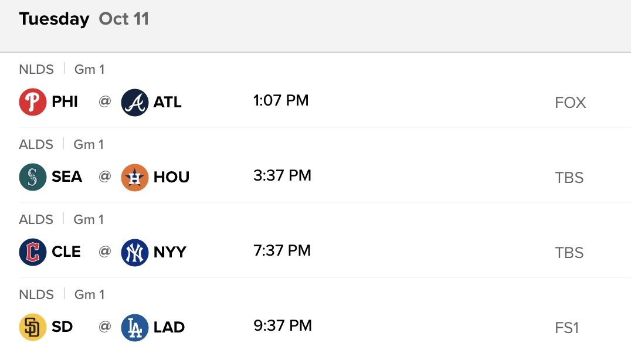The width and height of the screenshot is (631, 353).
Task: Select the 9:37 PM game time
Action: [x=283, y=326]
